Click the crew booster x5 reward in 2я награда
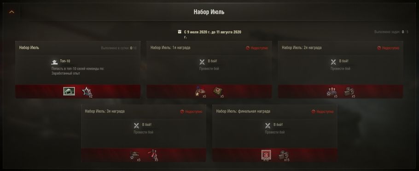The width and height of the screenshot is (419, 171). coord(332,92)
